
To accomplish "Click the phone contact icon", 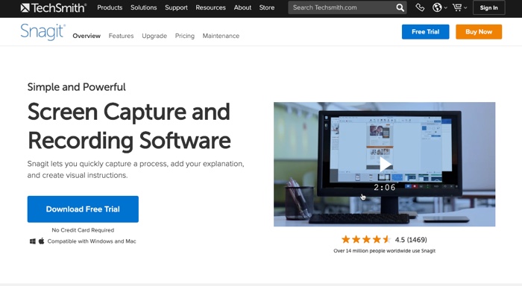I will click(420, 7).
